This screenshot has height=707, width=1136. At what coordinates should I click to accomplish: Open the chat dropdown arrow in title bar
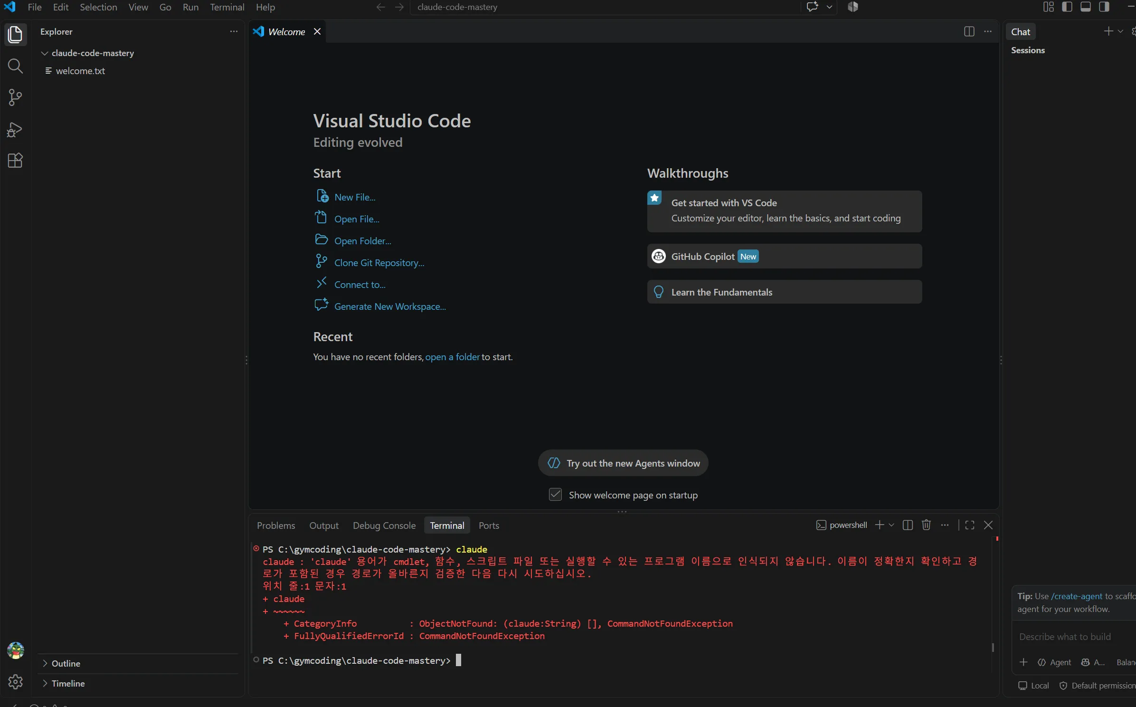(829, 7)
